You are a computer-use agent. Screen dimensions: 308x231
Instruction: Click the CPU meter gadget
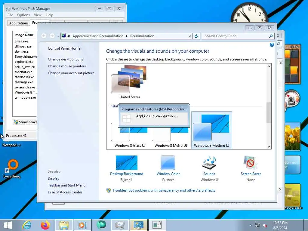pyautogui.click(x=292, y=99)
